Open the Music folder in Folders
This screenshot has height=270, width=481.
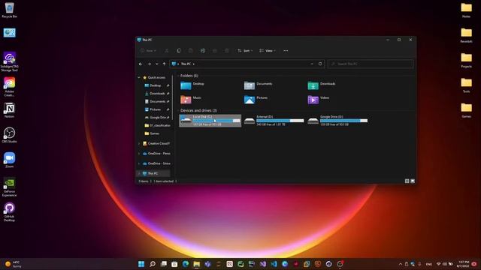(x=191, y=100)
